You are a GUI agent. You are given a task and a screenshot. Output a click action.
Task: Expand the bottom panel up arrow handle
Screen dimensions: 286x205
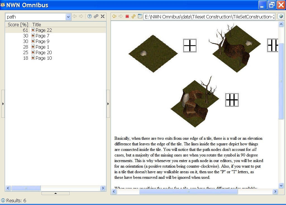[55, 193]
